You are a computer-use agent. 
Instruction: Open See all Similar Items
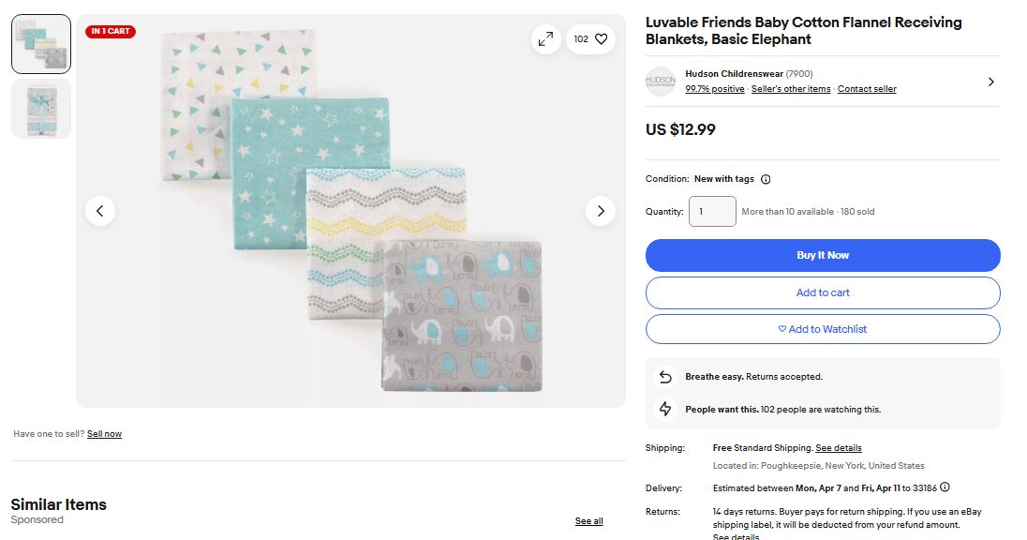tap(588, 520)
